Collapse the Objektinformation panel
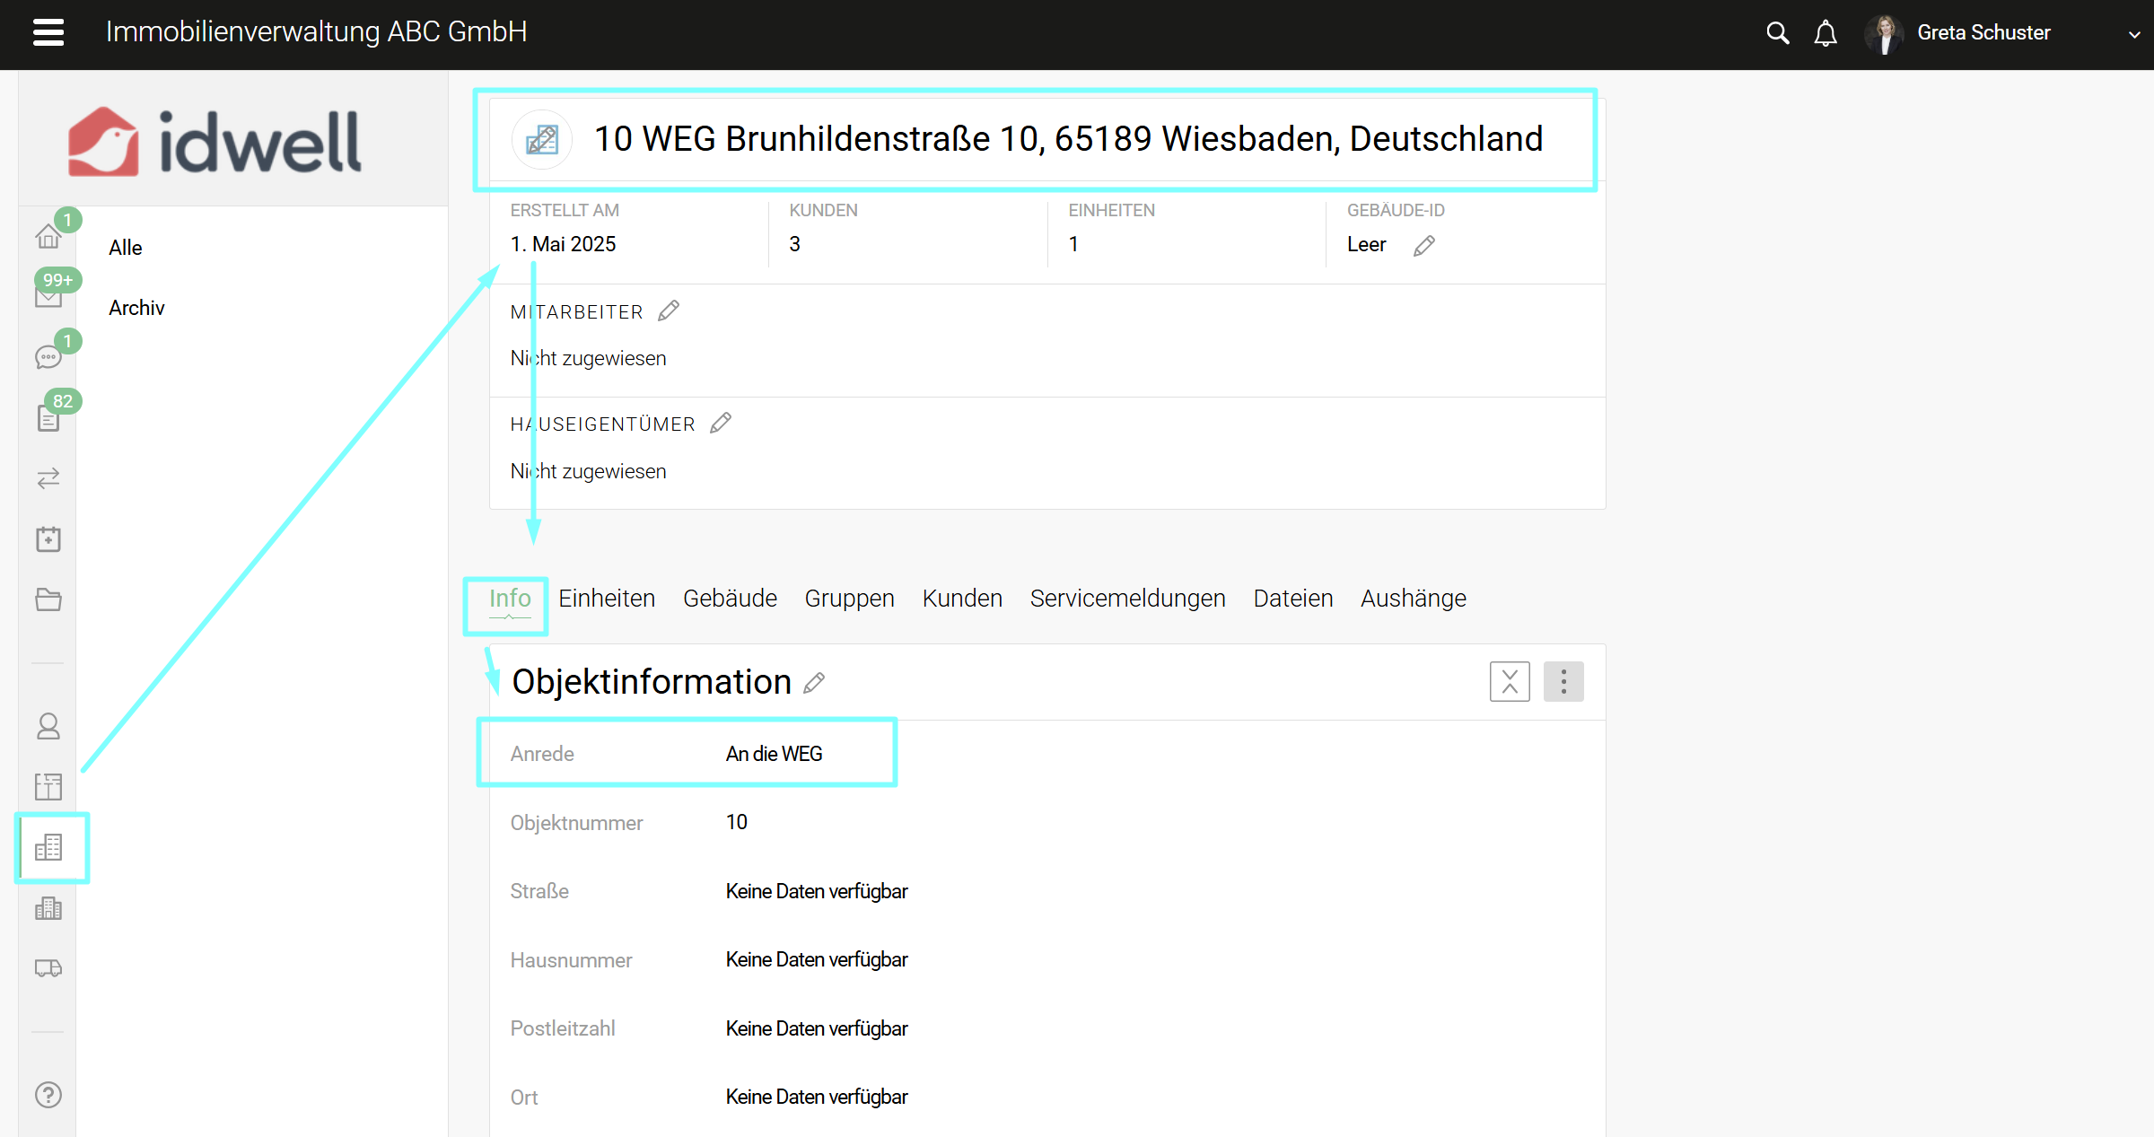The image size is (2154, 1137). [1510, 682]
